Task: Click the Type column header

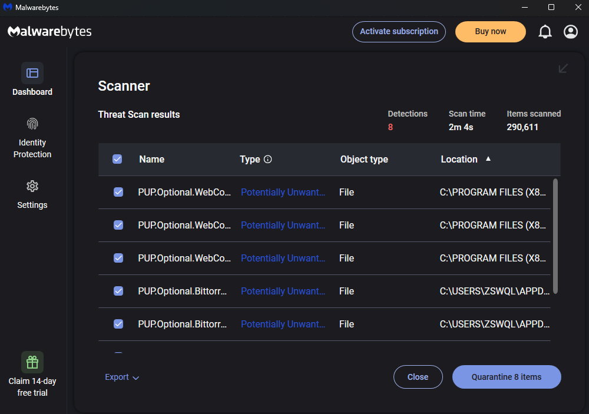Action: [250, 159]
